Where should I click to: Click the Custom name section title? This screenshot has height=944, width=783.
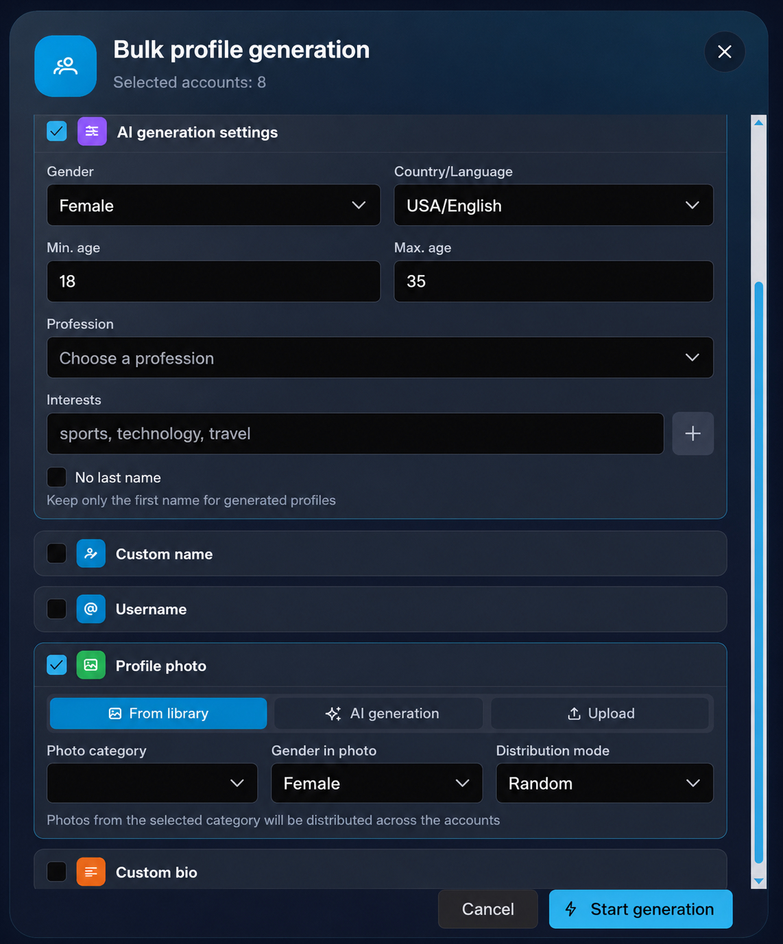point(164,554)
